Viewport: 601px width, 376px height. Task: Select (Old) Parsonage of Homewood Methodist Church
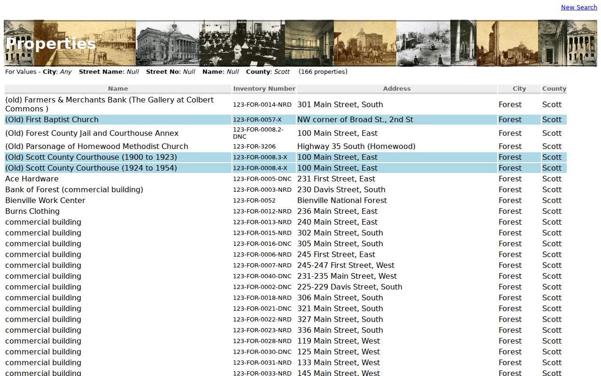pos(97,146)
